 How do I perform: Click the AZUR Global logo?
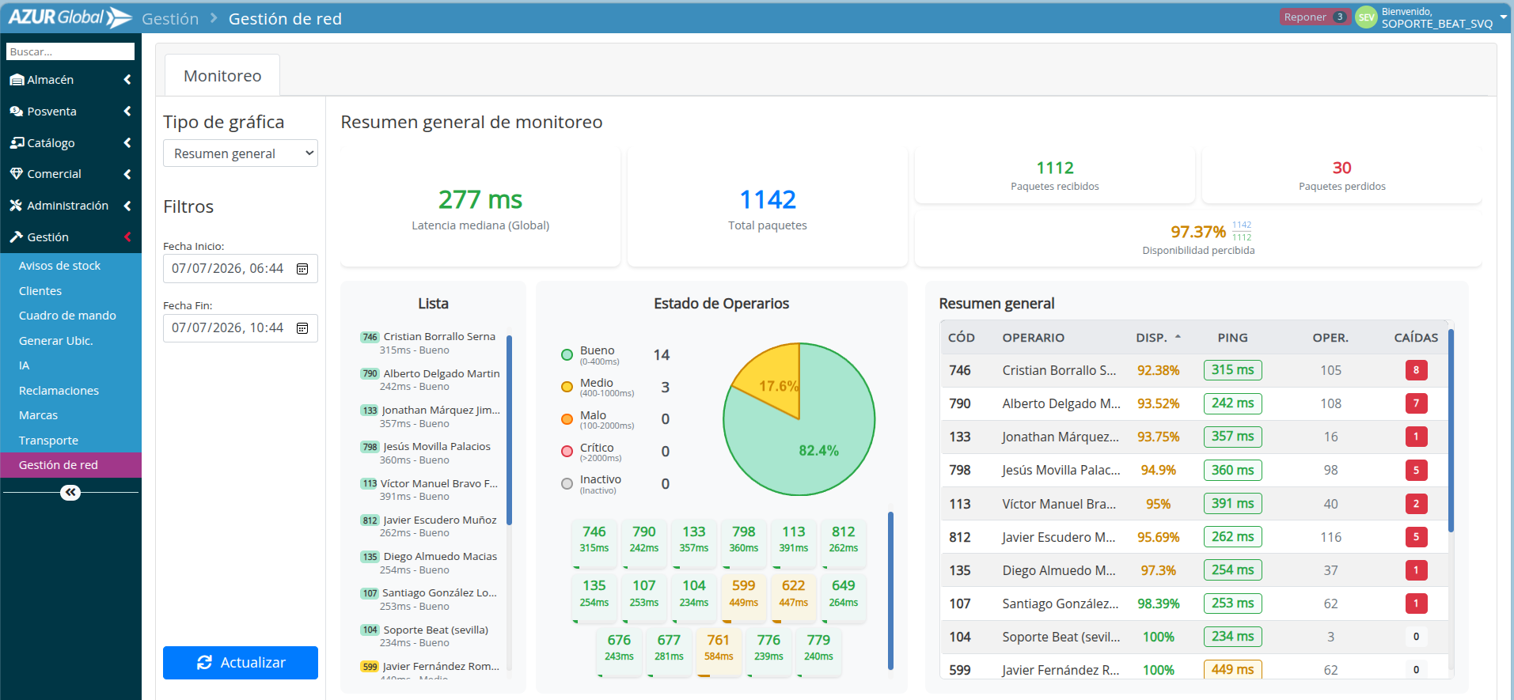pos(70,17)
